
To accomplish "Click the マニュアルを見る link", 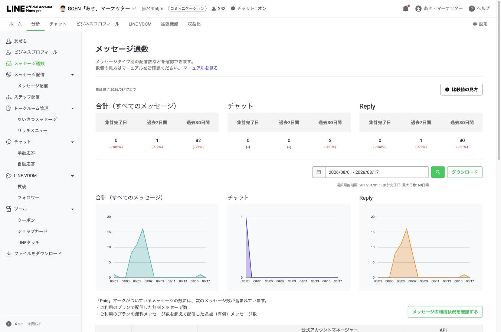I will click(200, 68).
